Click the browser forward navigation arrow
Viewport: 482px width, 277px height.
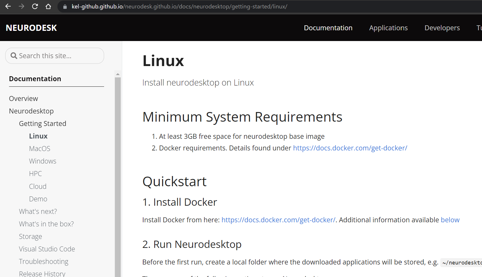[21, 6]
